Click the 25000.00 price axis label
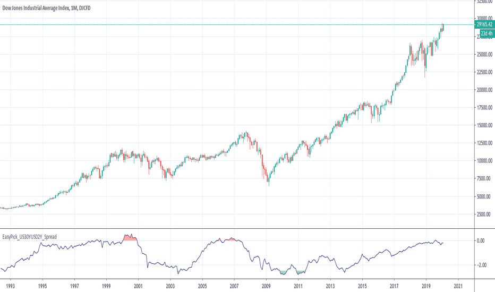Screen dimensions: 495x292 coord(484,54)
